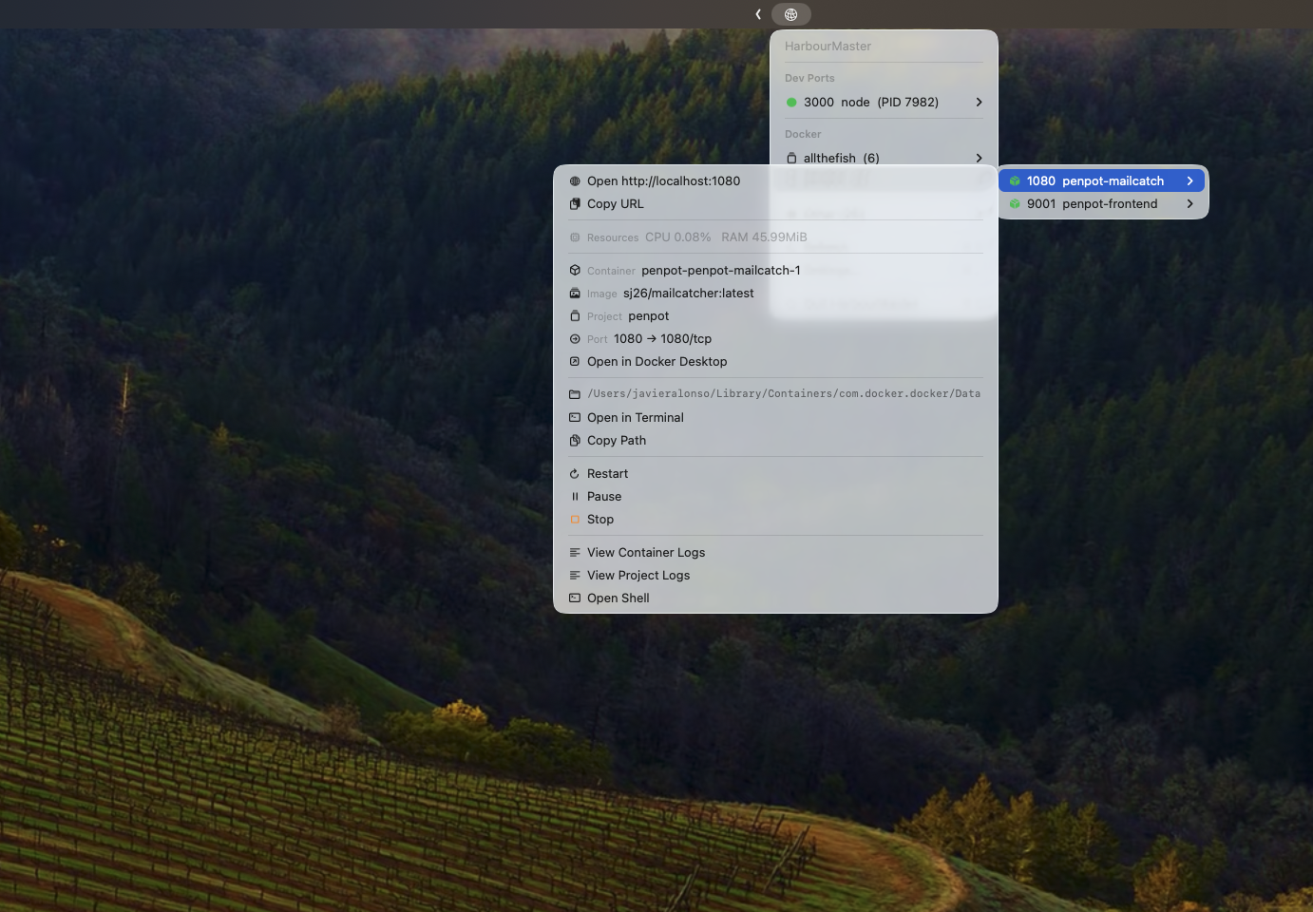
Task: Click the back chevron in the menu bar
Action: (758, 14)
